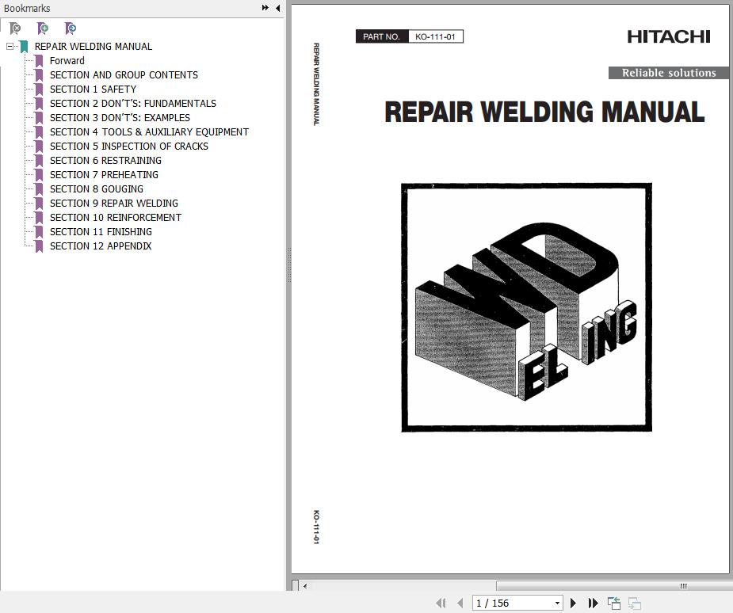Go to SECTION 10 REINFORCEMENT

[116, 217]
